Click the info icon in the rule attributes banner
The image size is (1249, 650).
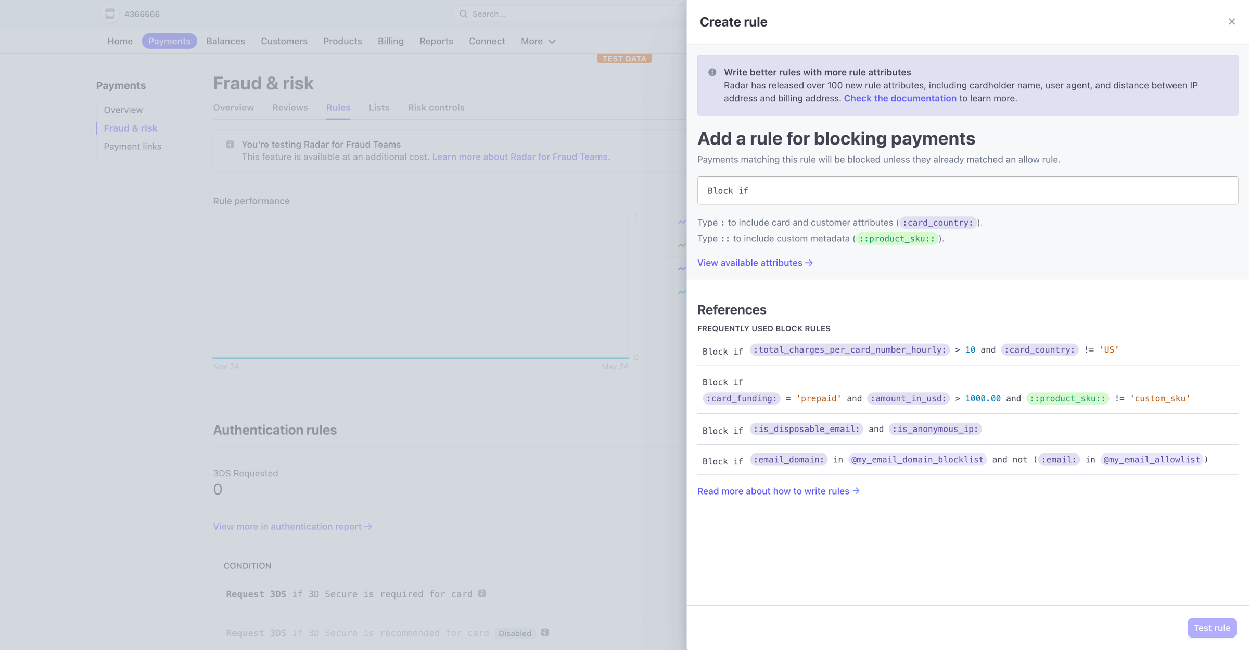tap(712, 72)
